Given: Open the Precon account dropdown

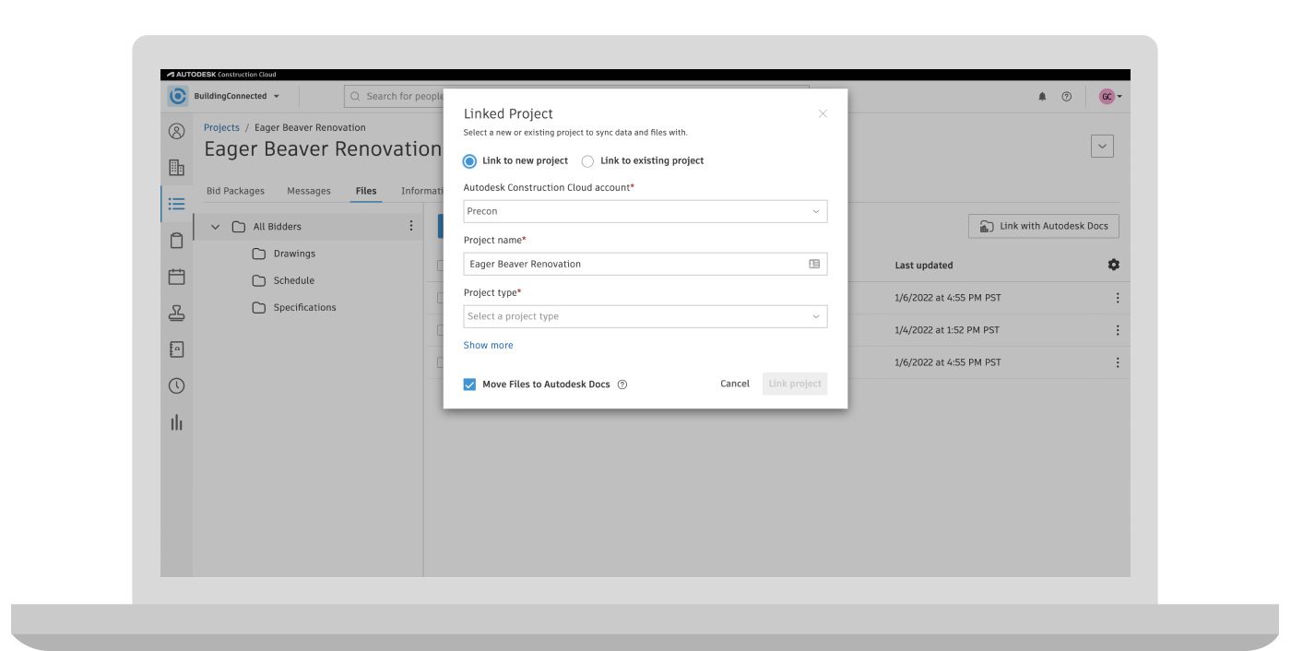Looking at the screenshot, I should click(x=645, y=211).
